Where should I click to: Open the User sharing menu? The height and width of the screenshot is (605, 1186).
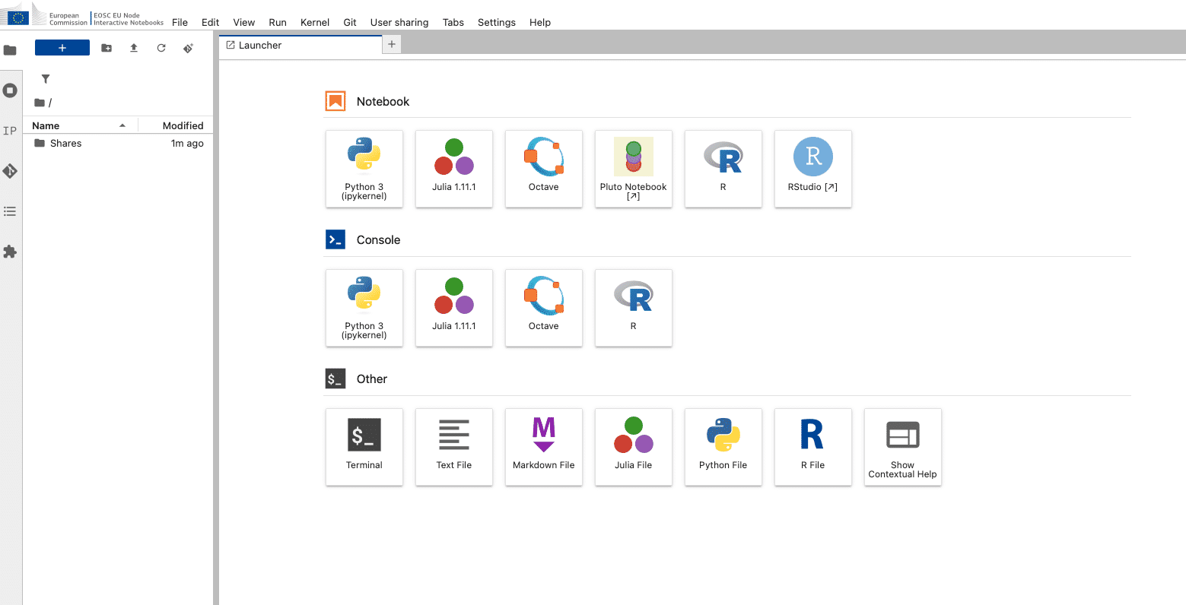[399, 22]
